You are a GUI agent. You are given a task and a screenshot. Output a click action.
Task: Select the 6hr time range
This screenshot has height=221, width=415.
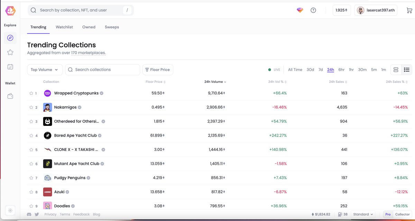341,70
